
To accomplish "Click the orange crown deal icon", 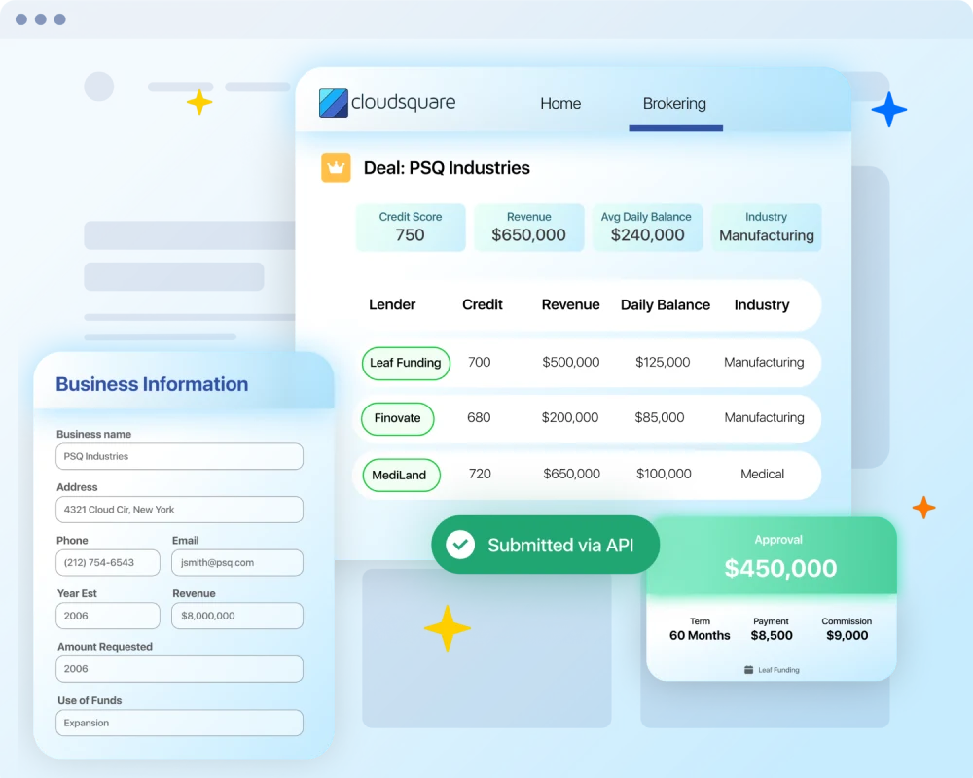I will (336, 167).
